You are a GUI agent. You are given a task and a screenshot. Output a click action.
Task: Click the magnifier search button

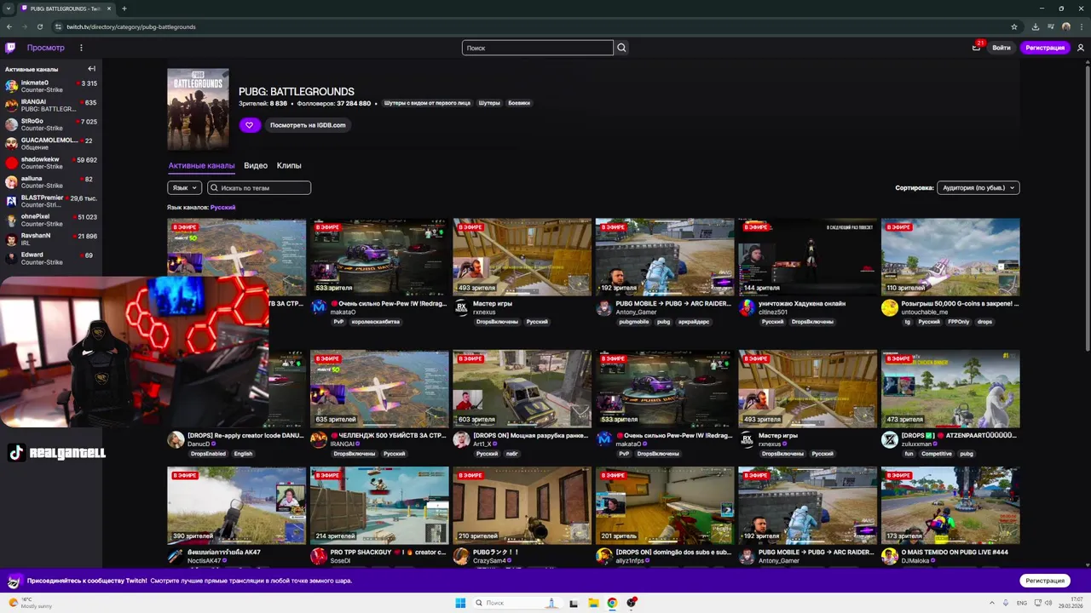pos(621,48)
